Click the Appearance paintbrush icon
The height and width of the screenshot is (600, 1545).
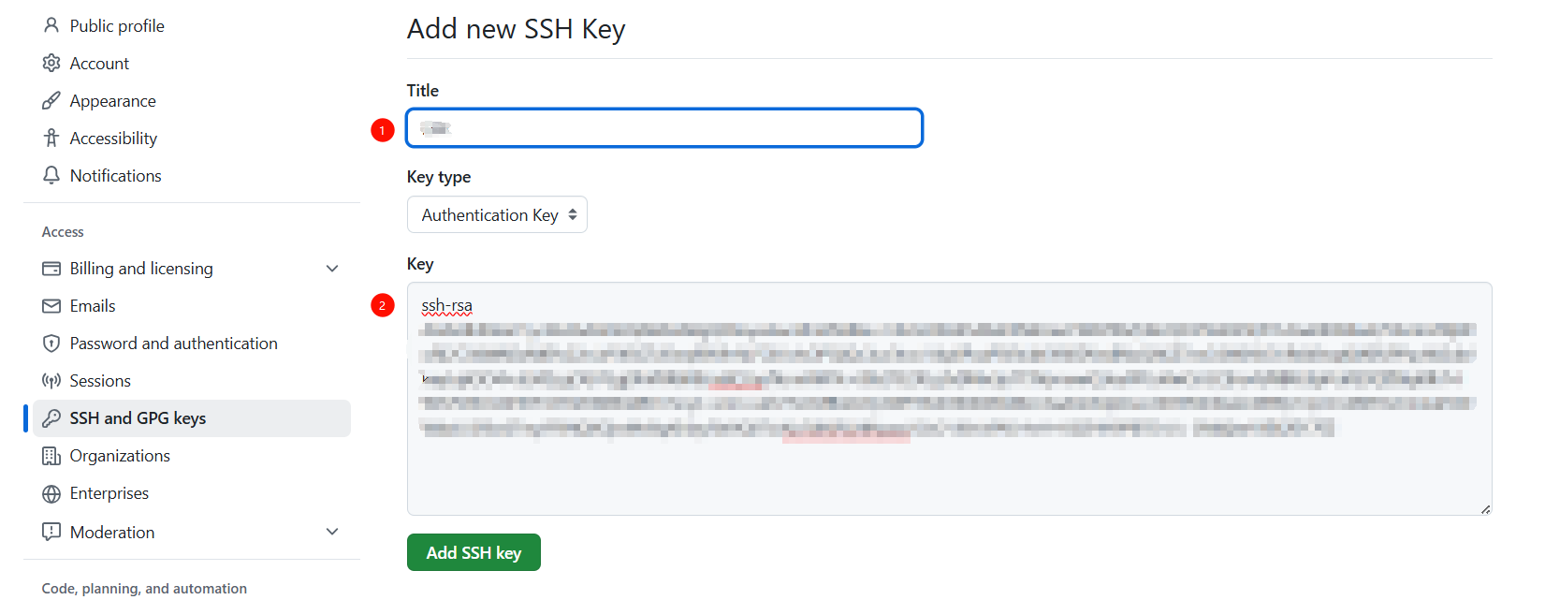(51, 100)
